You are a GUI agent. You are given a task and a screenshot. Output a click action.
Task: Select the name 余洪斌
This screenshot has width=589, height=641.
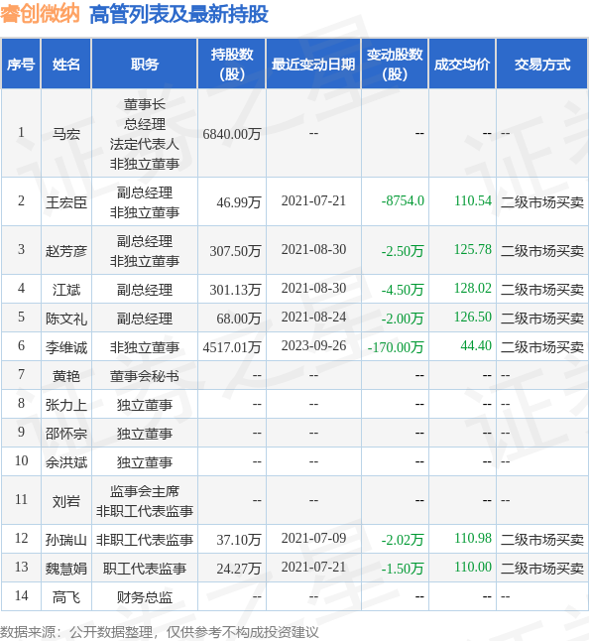pyautogui.click(x=66, y=462)
